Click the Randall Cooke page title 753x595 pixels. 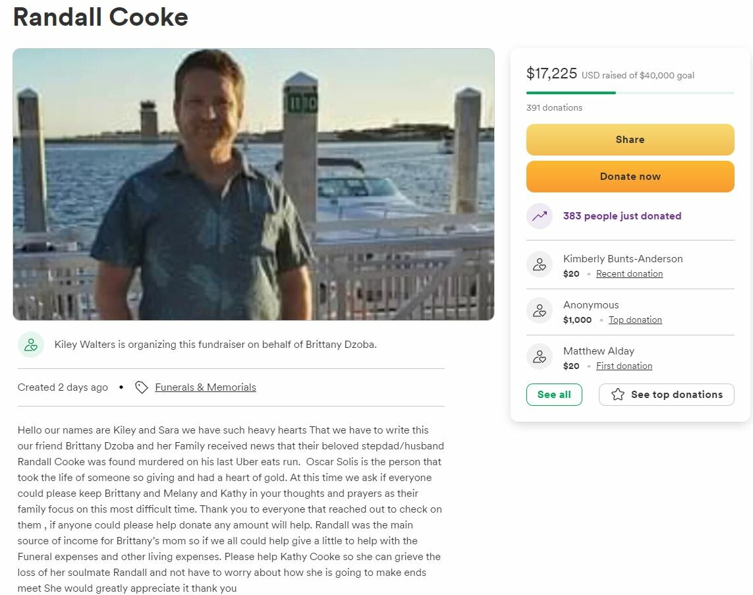tap(100, 17)
